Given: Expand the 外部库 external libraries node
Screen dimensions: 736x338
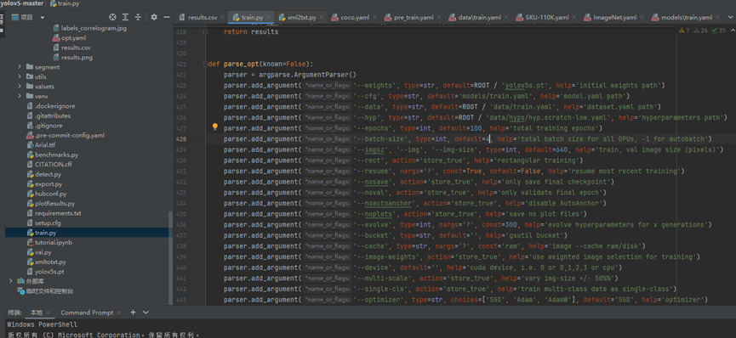Looking at the screenshot, I should (x=11, y=281).
